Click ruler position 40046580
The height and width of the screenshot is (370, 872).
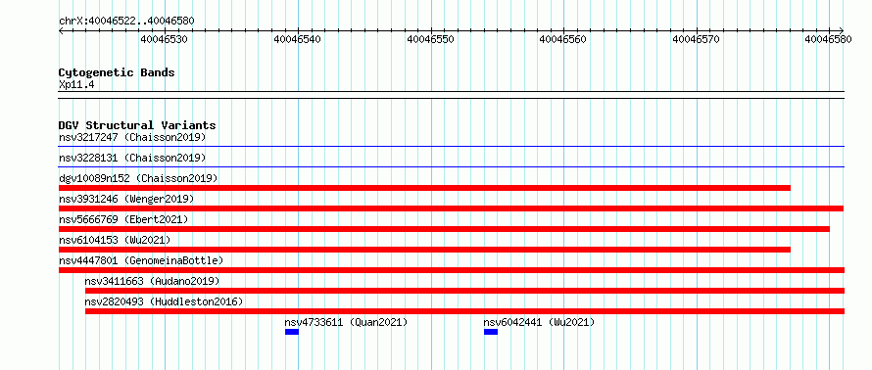tap(829, 39)
